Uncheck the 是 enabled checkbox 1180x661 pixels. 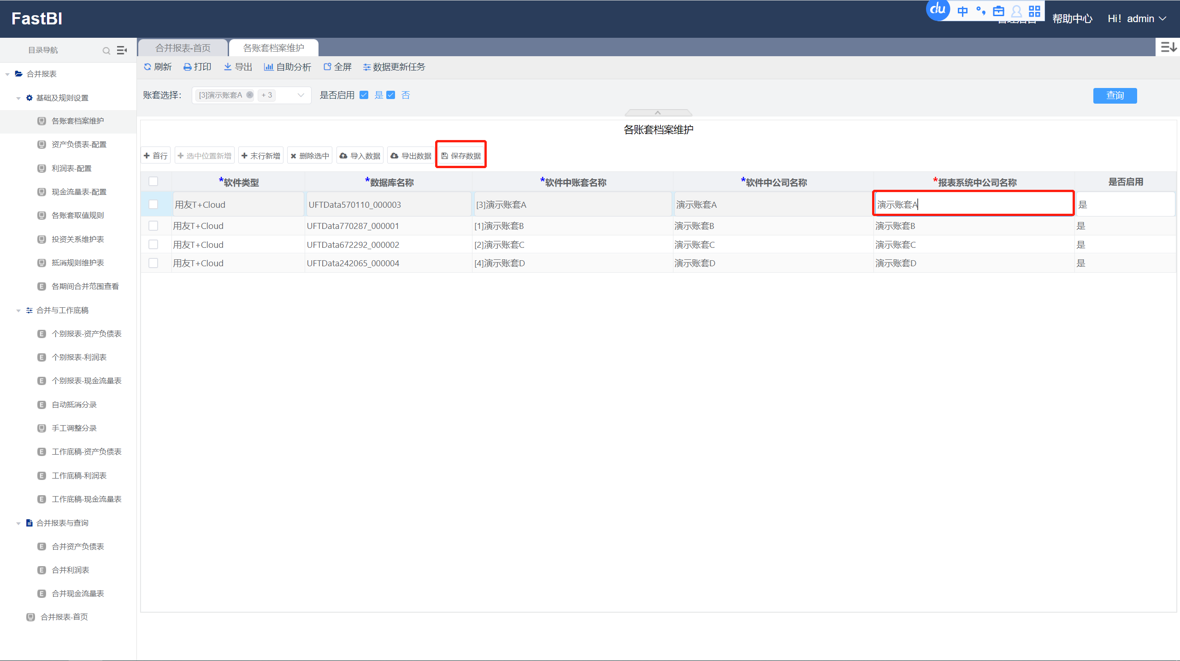(x=364, y=95)
